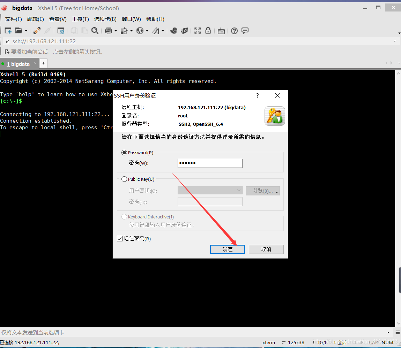Click the lock icon in address bar
Viewport: 401px width, 348px height.
7,41
